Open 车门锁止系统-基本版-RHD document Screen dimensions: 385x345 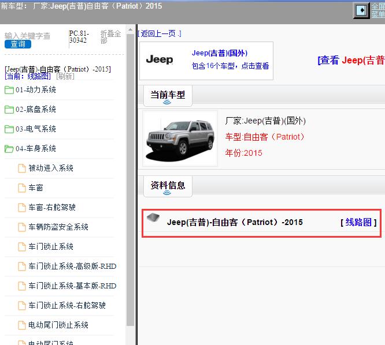[x=72, y=286]
